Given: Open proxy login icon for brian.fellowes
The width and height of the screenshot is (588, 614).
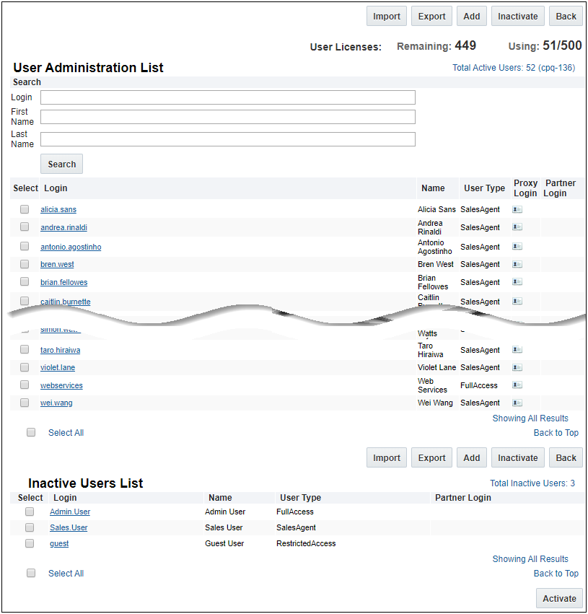Looking at the screenshot, I should tap(517, 282).
